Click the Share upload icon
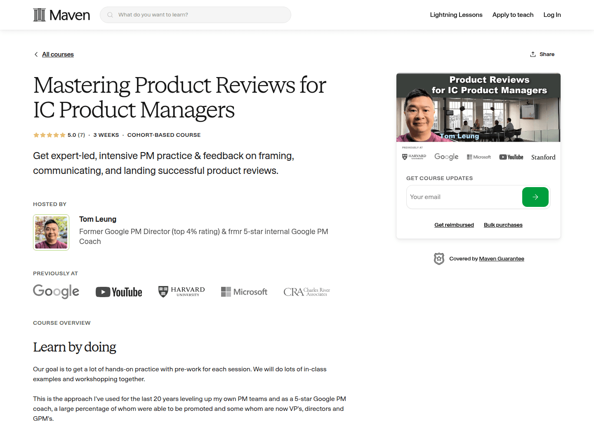 (533, 54)
